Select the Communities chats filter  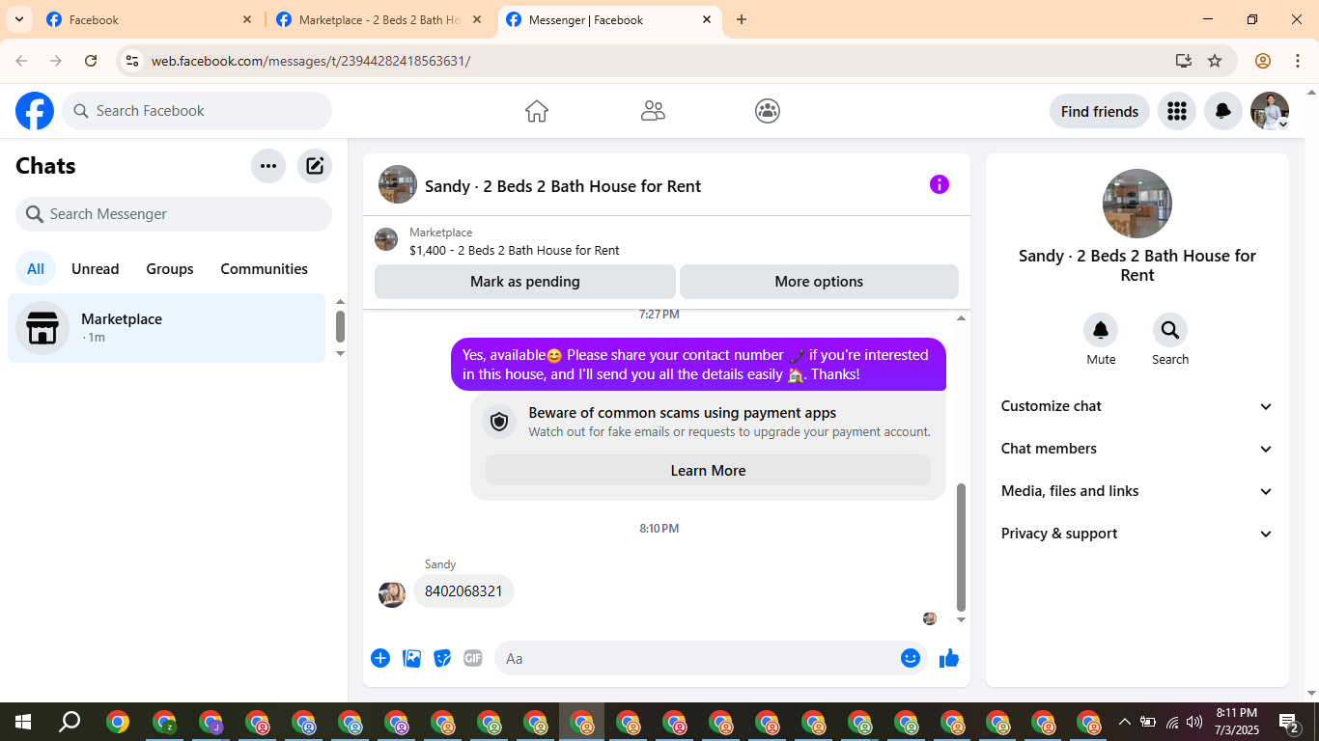coord(264,269)
